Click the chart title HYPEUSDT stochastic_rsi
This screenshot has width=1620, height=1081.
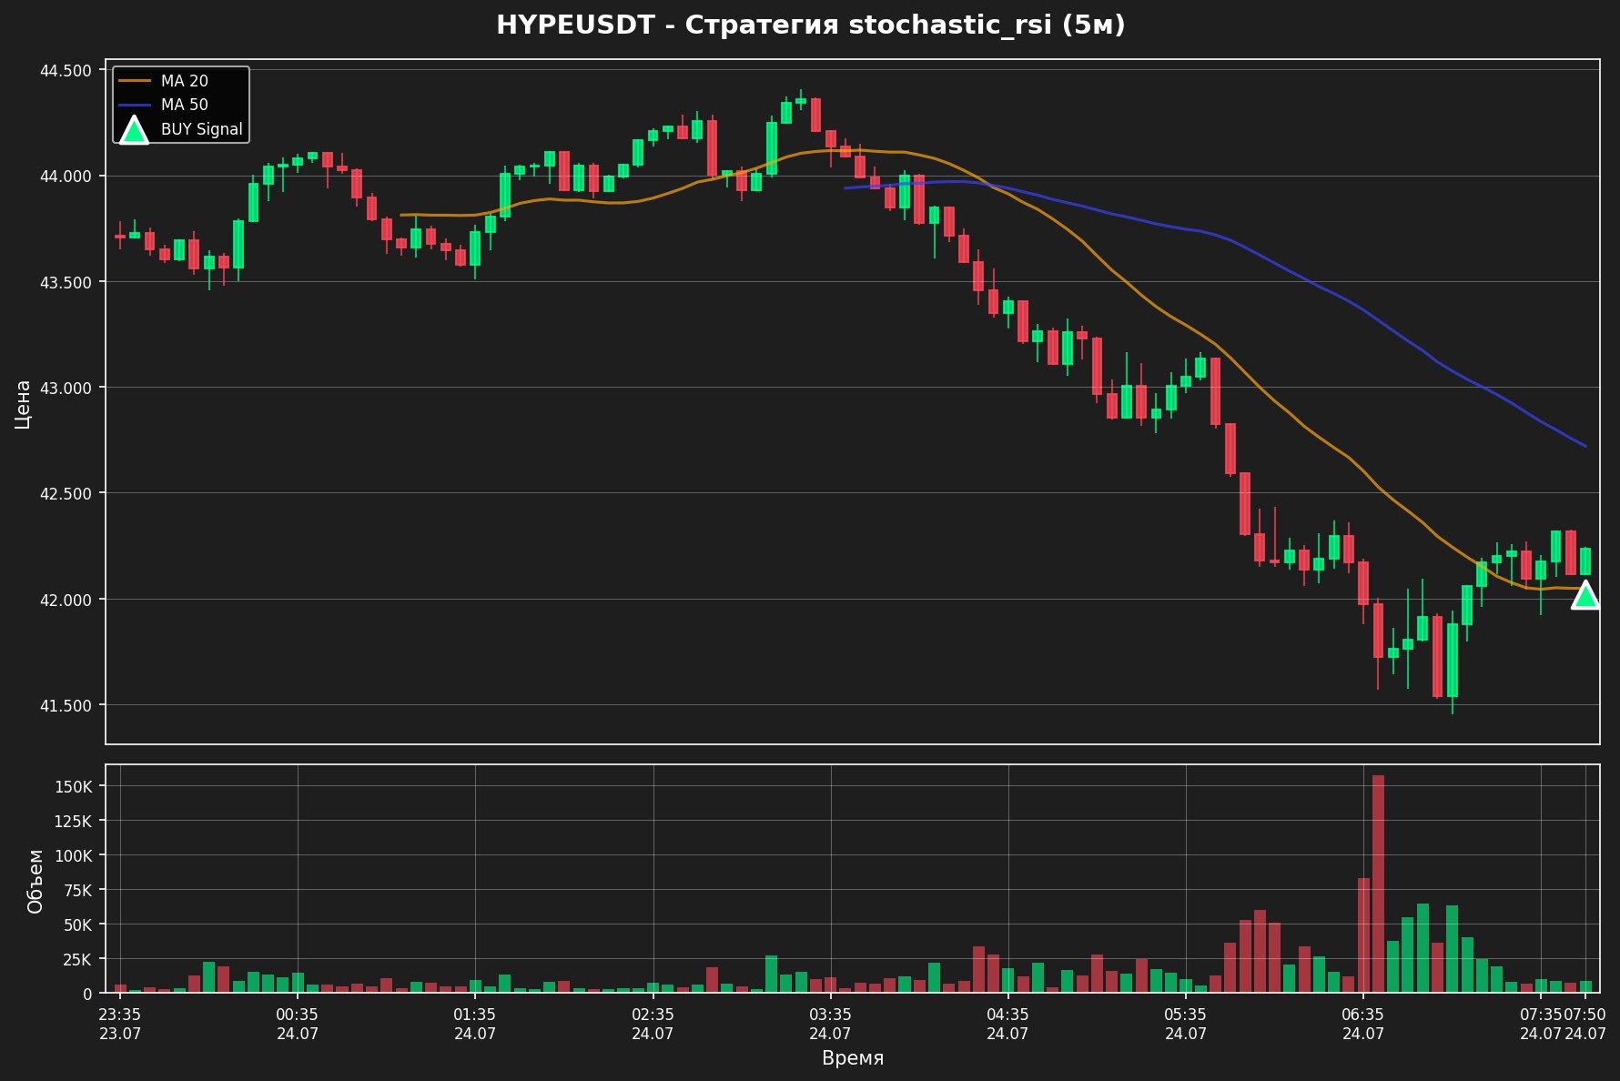click(810, 25)
